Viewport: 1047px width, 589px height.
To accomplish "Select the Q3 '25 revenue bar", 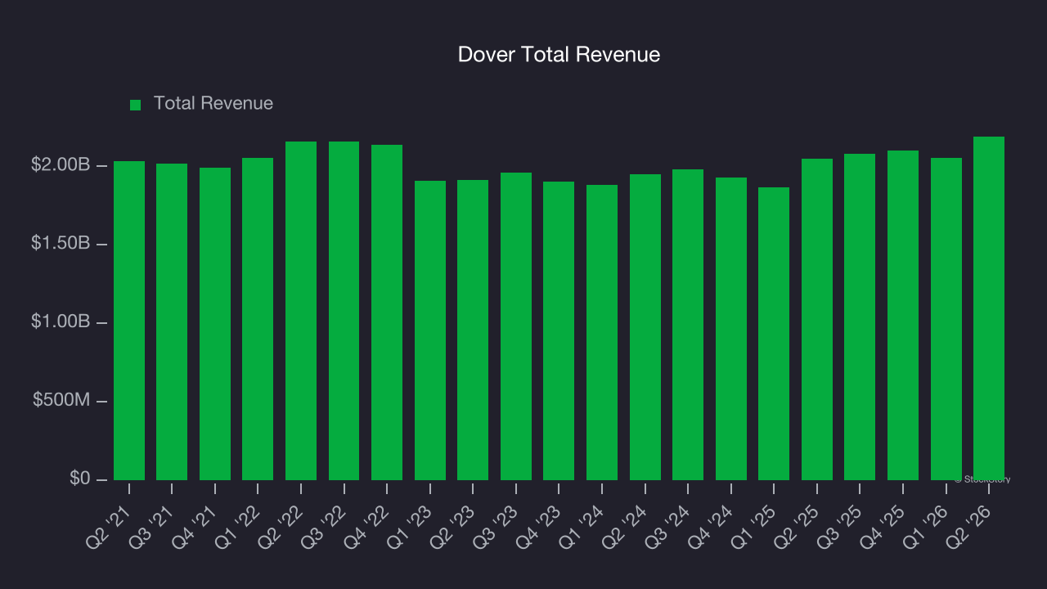I will coord(860,317).
